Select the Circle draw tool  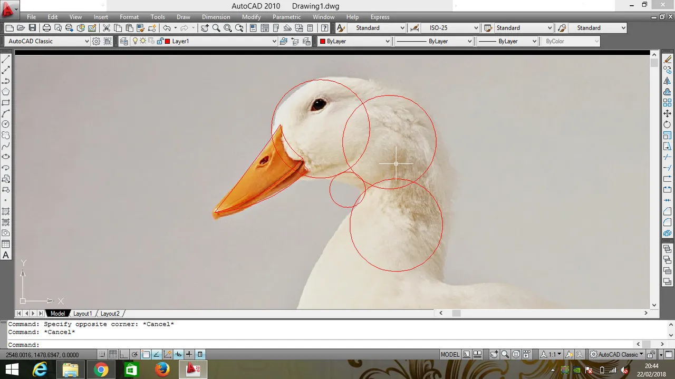tap(6, 124)
